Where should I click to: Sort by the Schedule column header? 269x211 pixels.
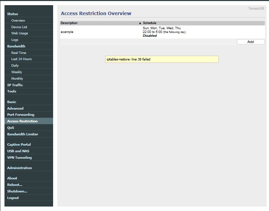point(150,23)
